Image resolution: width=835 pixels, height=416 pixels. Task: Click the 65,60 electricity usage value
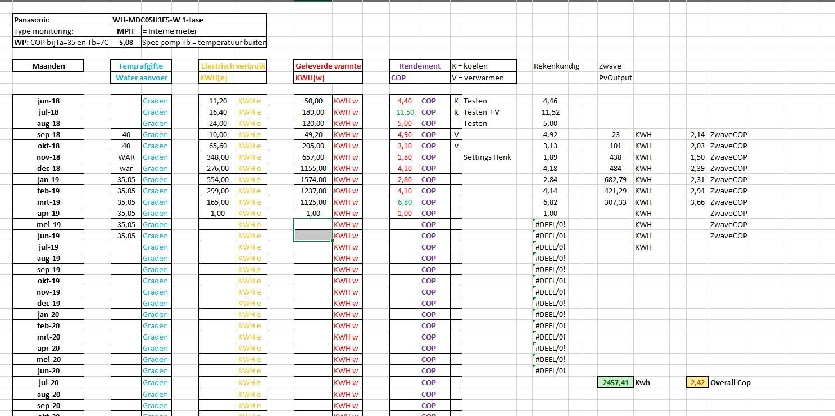(218, 146)
